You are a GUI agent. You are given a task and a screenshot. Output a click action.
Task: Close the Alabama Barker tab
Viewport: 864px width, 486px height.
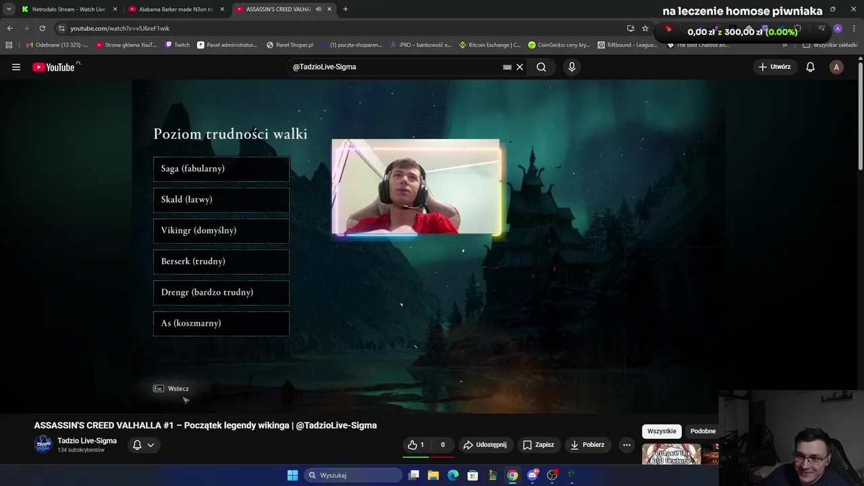click(x=222, y=9)
